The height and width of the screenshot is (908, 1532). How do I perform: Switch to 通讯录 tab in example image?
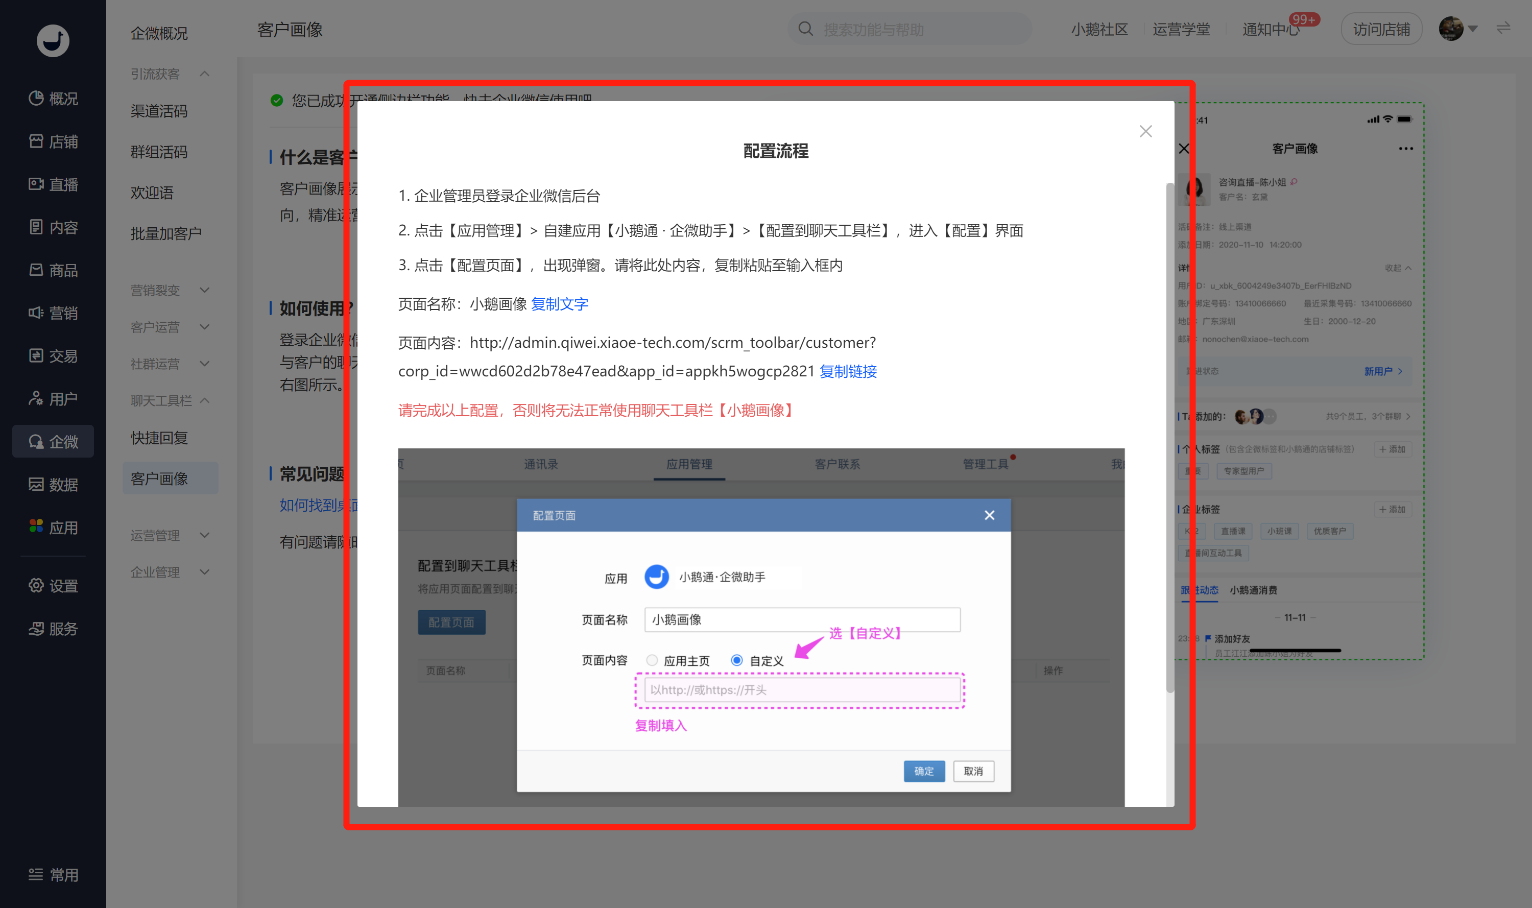(x=541, y=464)
